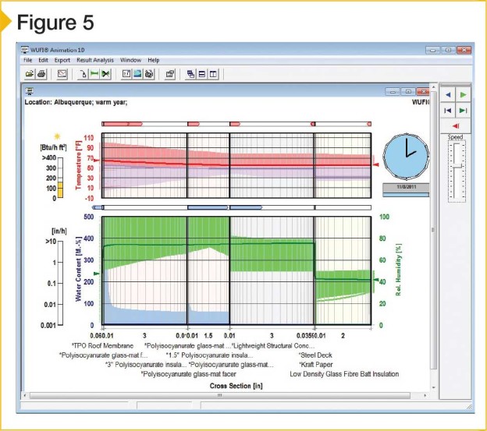The height and width of the screenshot is (431, 487).
Task: Click the 'TPO Roof Membrane' layer label
Action: (102, 346)
